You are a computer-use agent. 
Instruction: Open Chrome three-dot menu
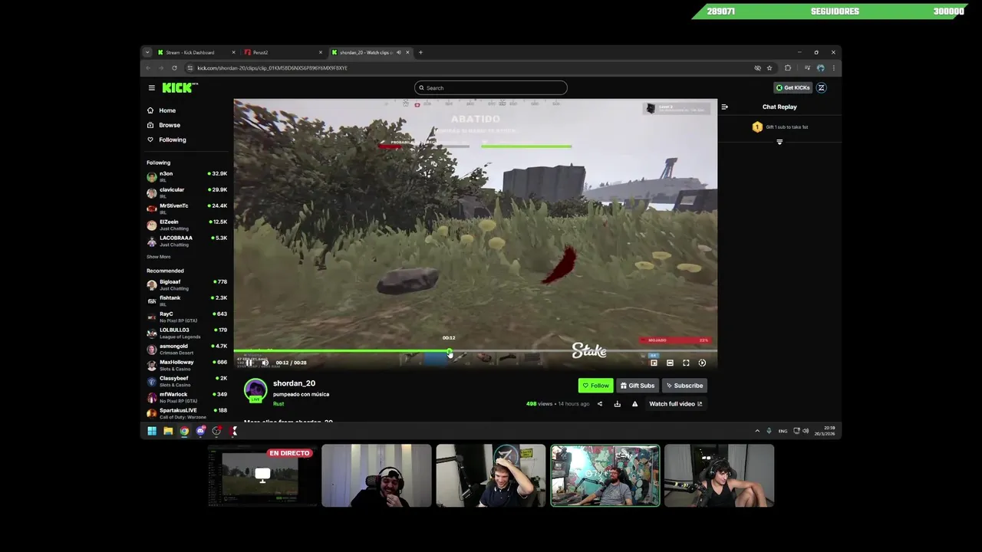[x=834, y=67]
